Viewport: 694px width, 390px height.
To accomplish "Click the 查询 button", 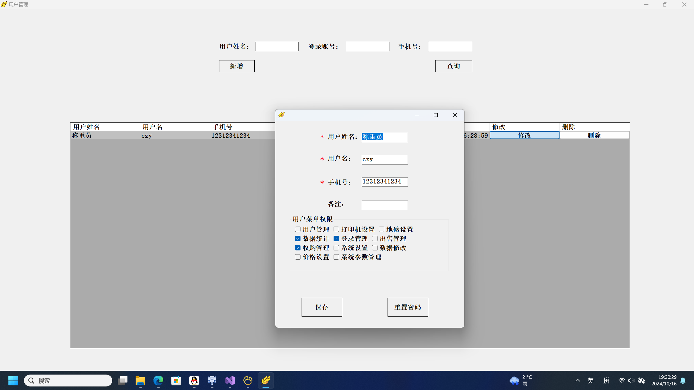I will 453,66.
